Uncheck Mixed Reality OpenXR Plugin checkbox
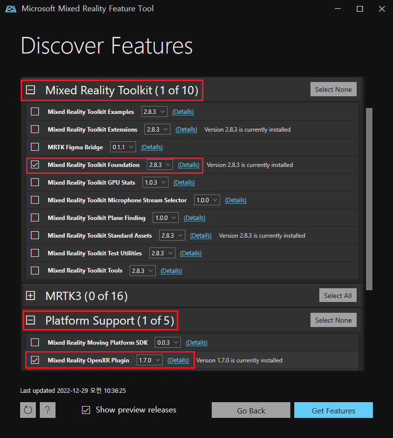Viewport: 393px width, 438px height. click(x=35, y=360)
